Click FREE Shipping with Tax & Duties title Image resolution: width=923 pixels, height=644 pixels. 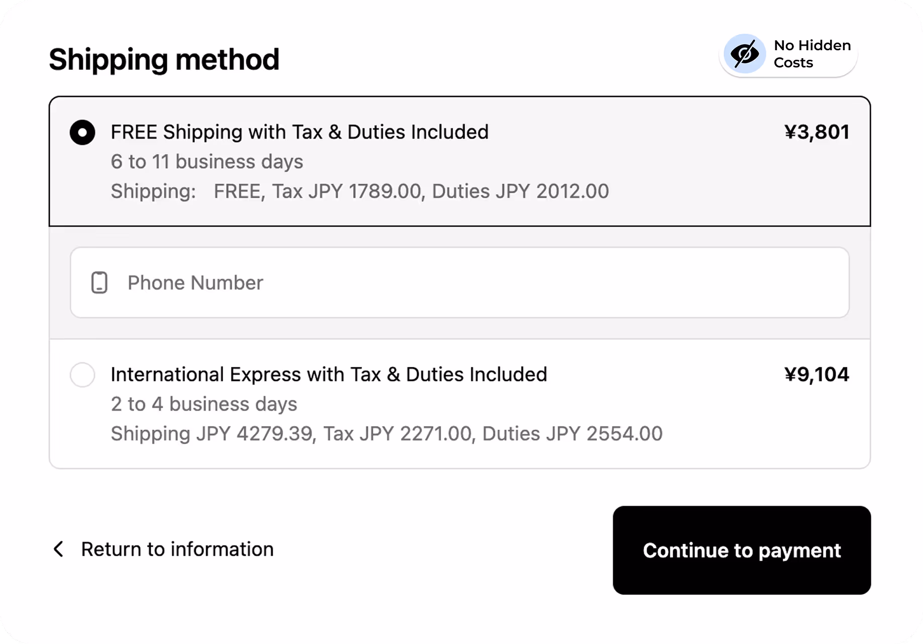pos(299,132)
